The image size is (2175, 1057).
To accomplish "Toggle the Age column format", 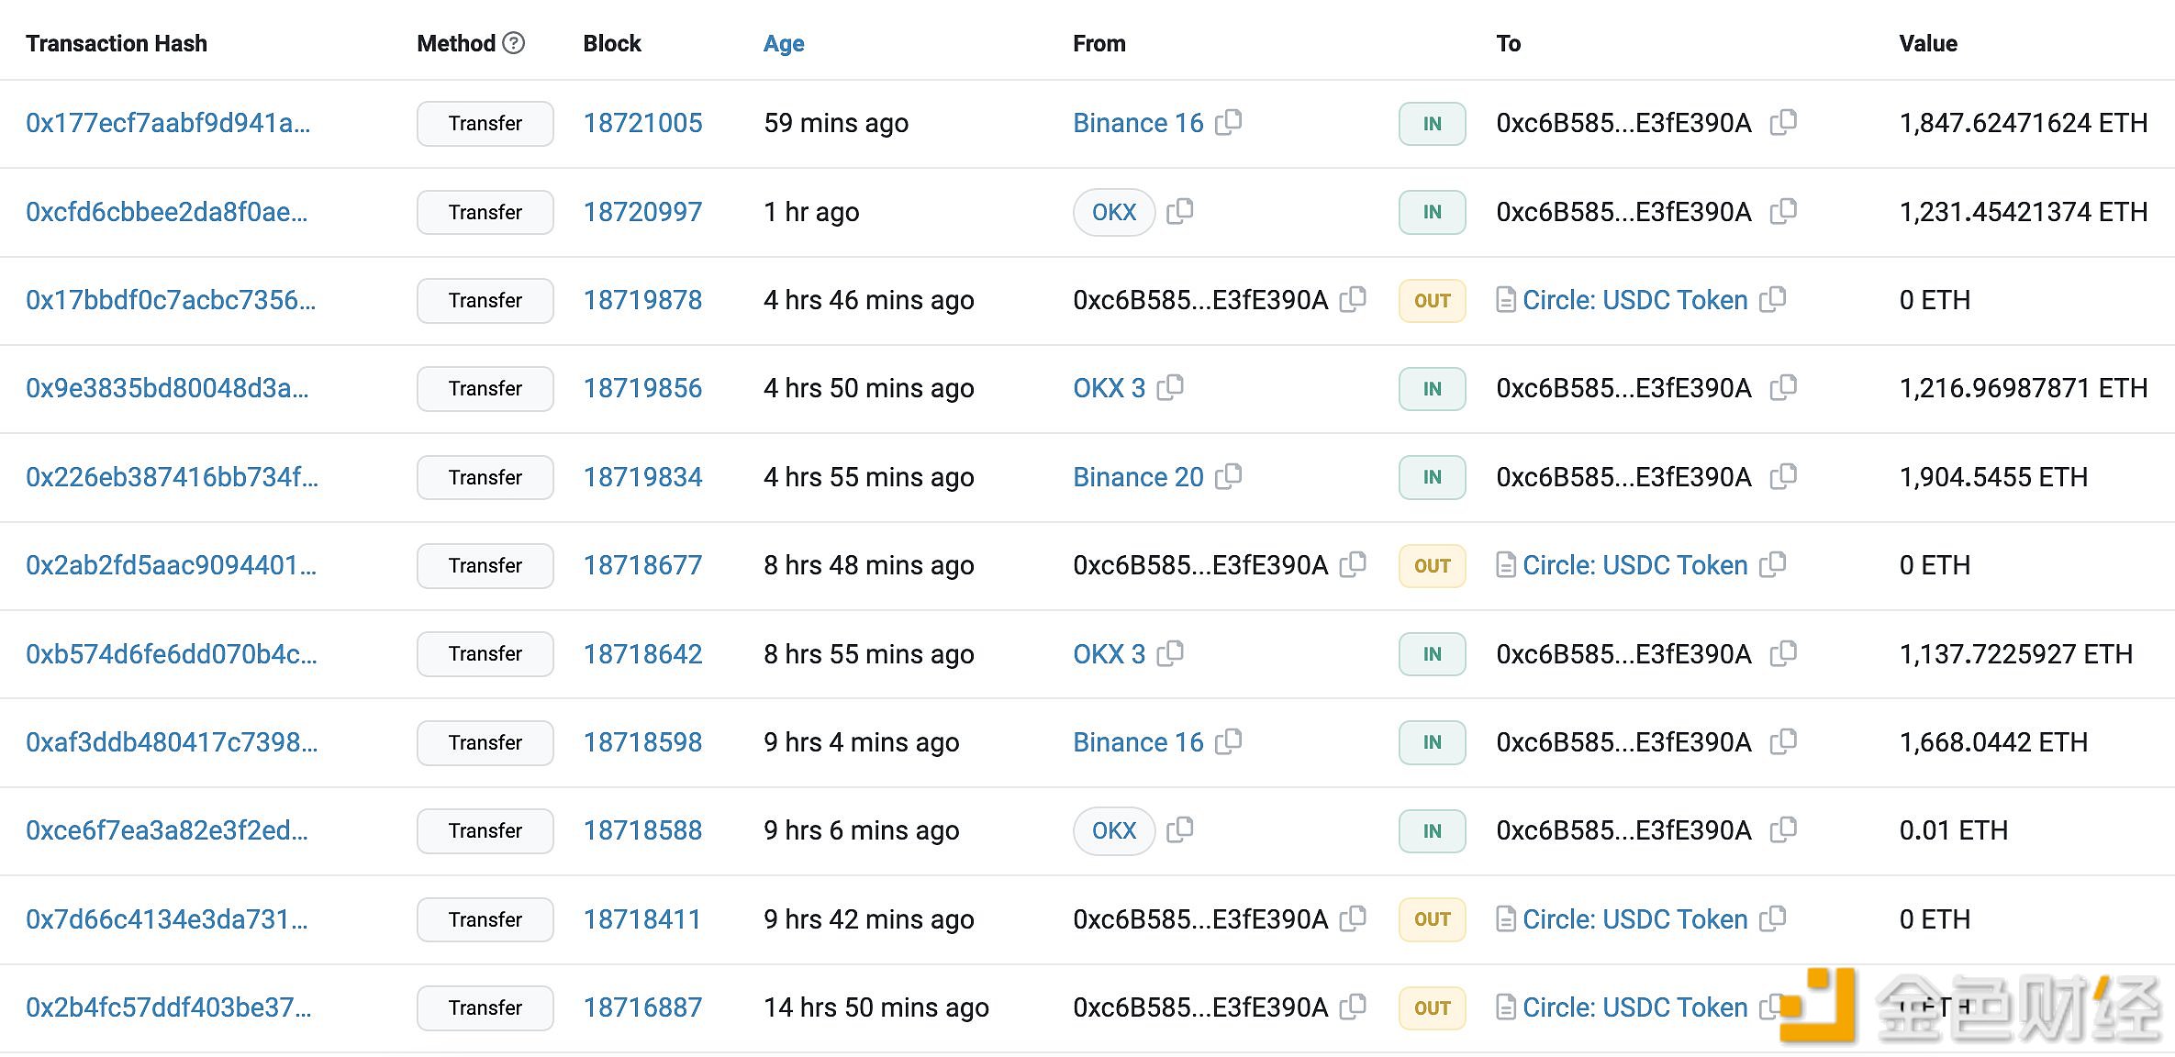I will tap(784, 43).
